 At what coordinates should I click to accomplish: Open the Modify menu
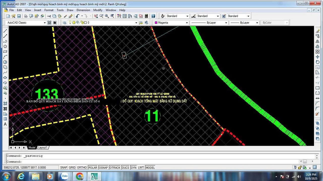tap(98, 10)
